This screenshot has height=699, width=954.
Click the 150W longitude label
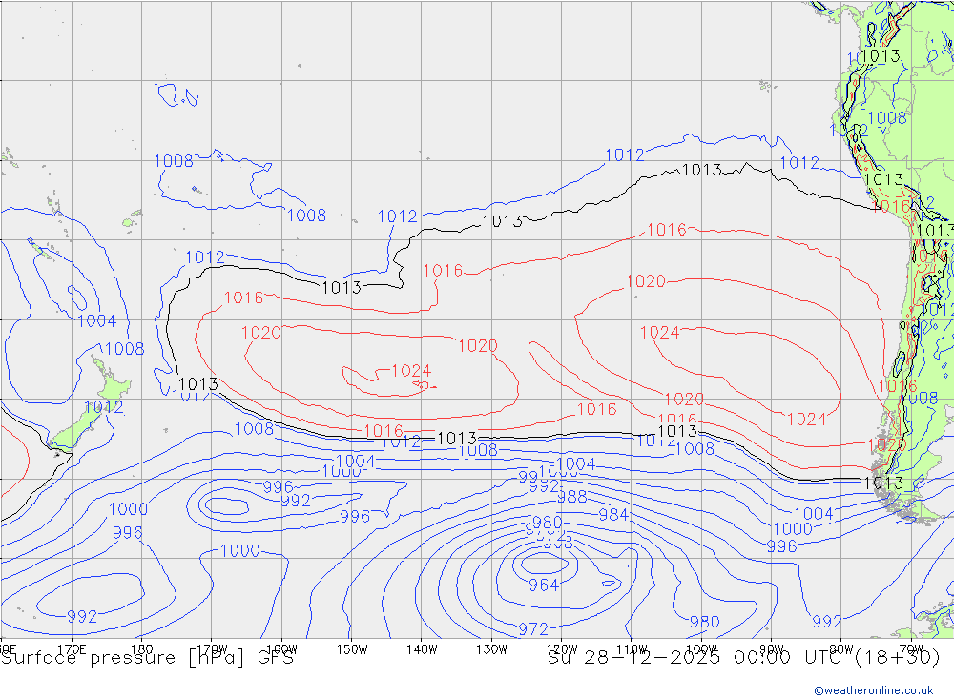(352, 648)
